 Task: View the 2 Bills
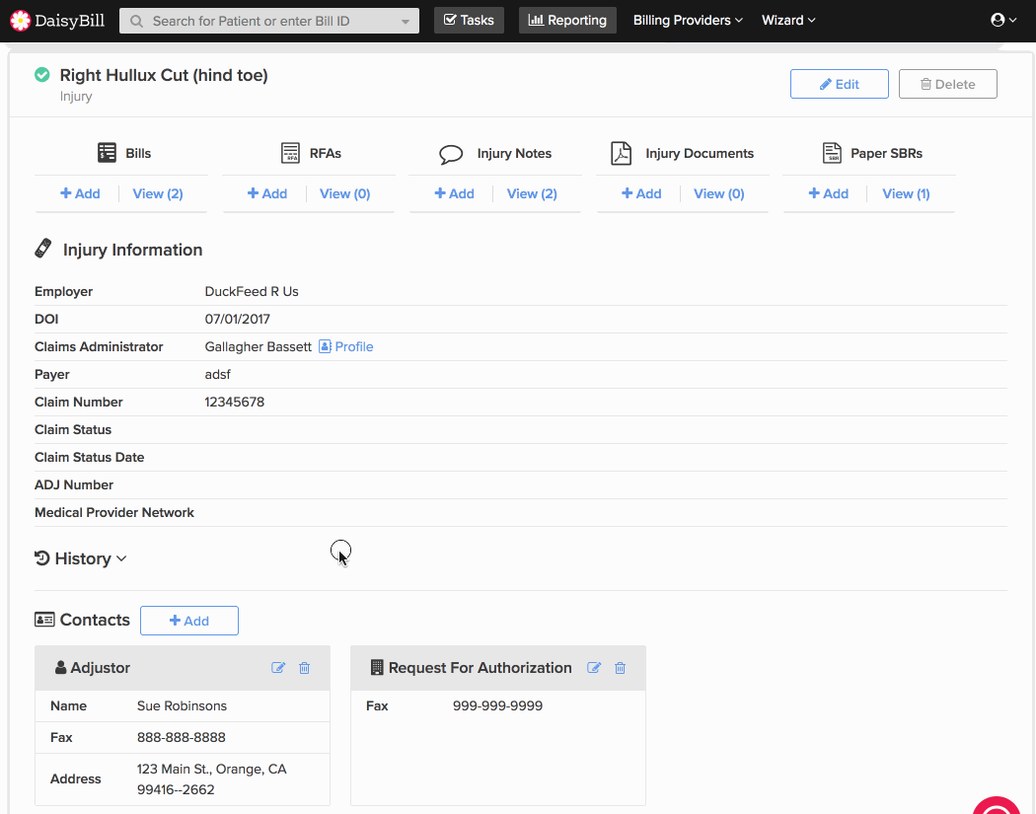point(158,193)
